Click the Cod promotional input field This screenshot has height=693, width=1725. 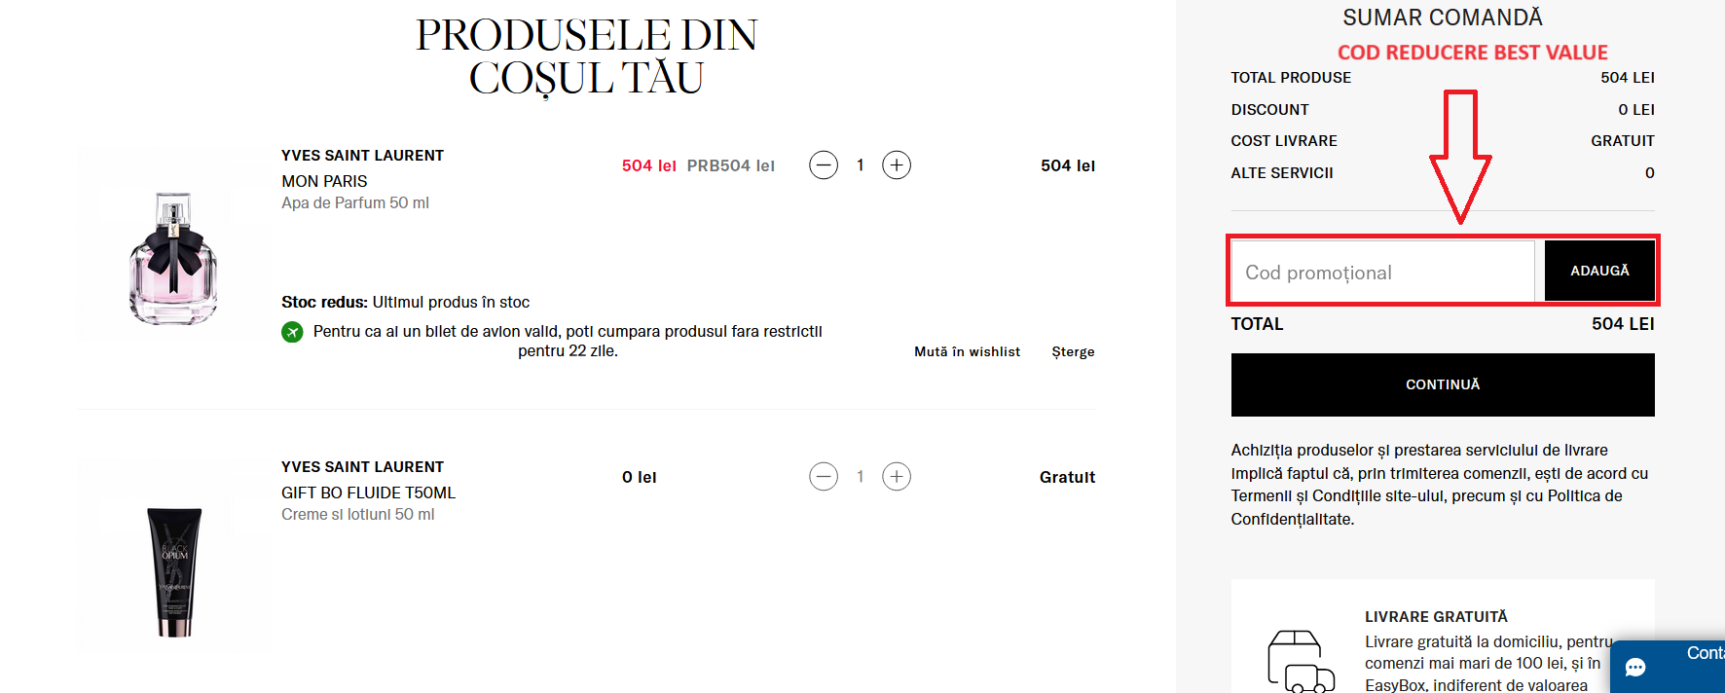click(1383, 272)
